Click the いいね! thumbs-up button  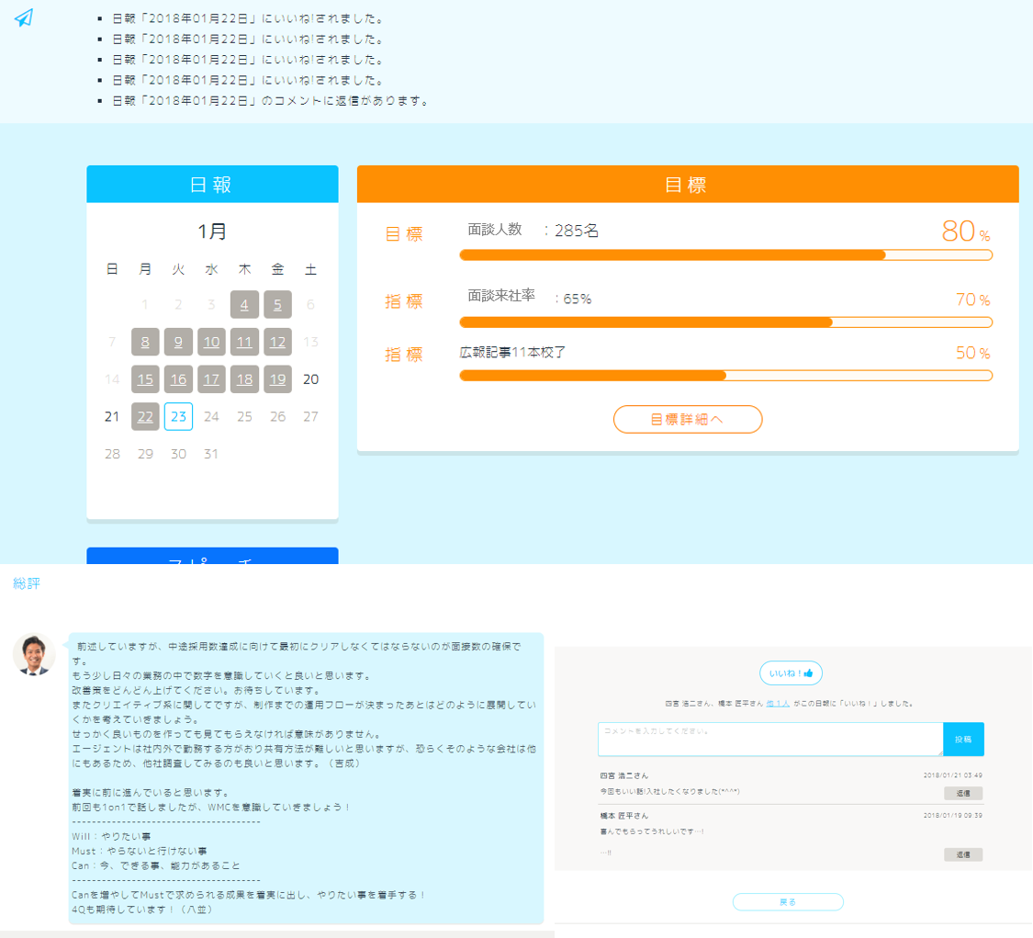point(791,673)
